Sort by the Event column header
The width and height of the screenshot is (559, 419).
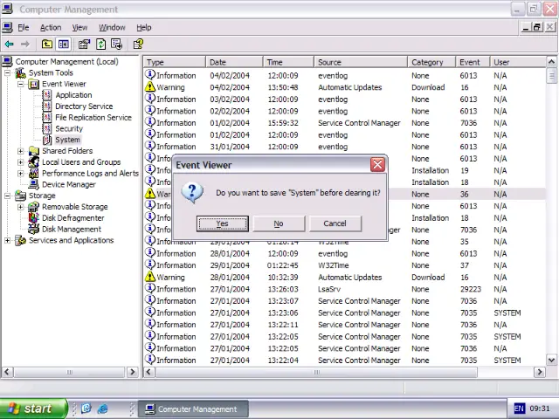pos(473,62)
